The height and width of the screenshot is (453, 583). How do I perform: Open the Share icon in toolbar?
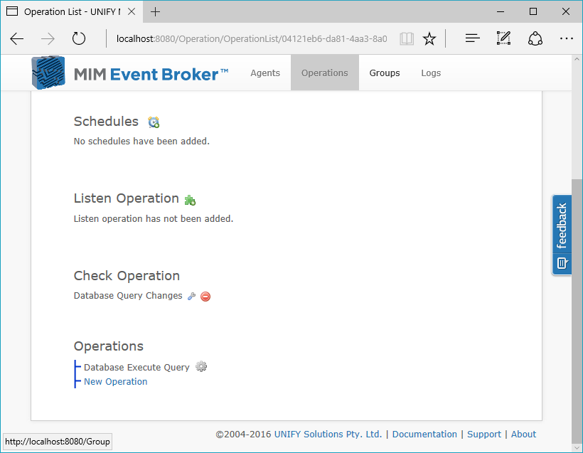[535, 38]
